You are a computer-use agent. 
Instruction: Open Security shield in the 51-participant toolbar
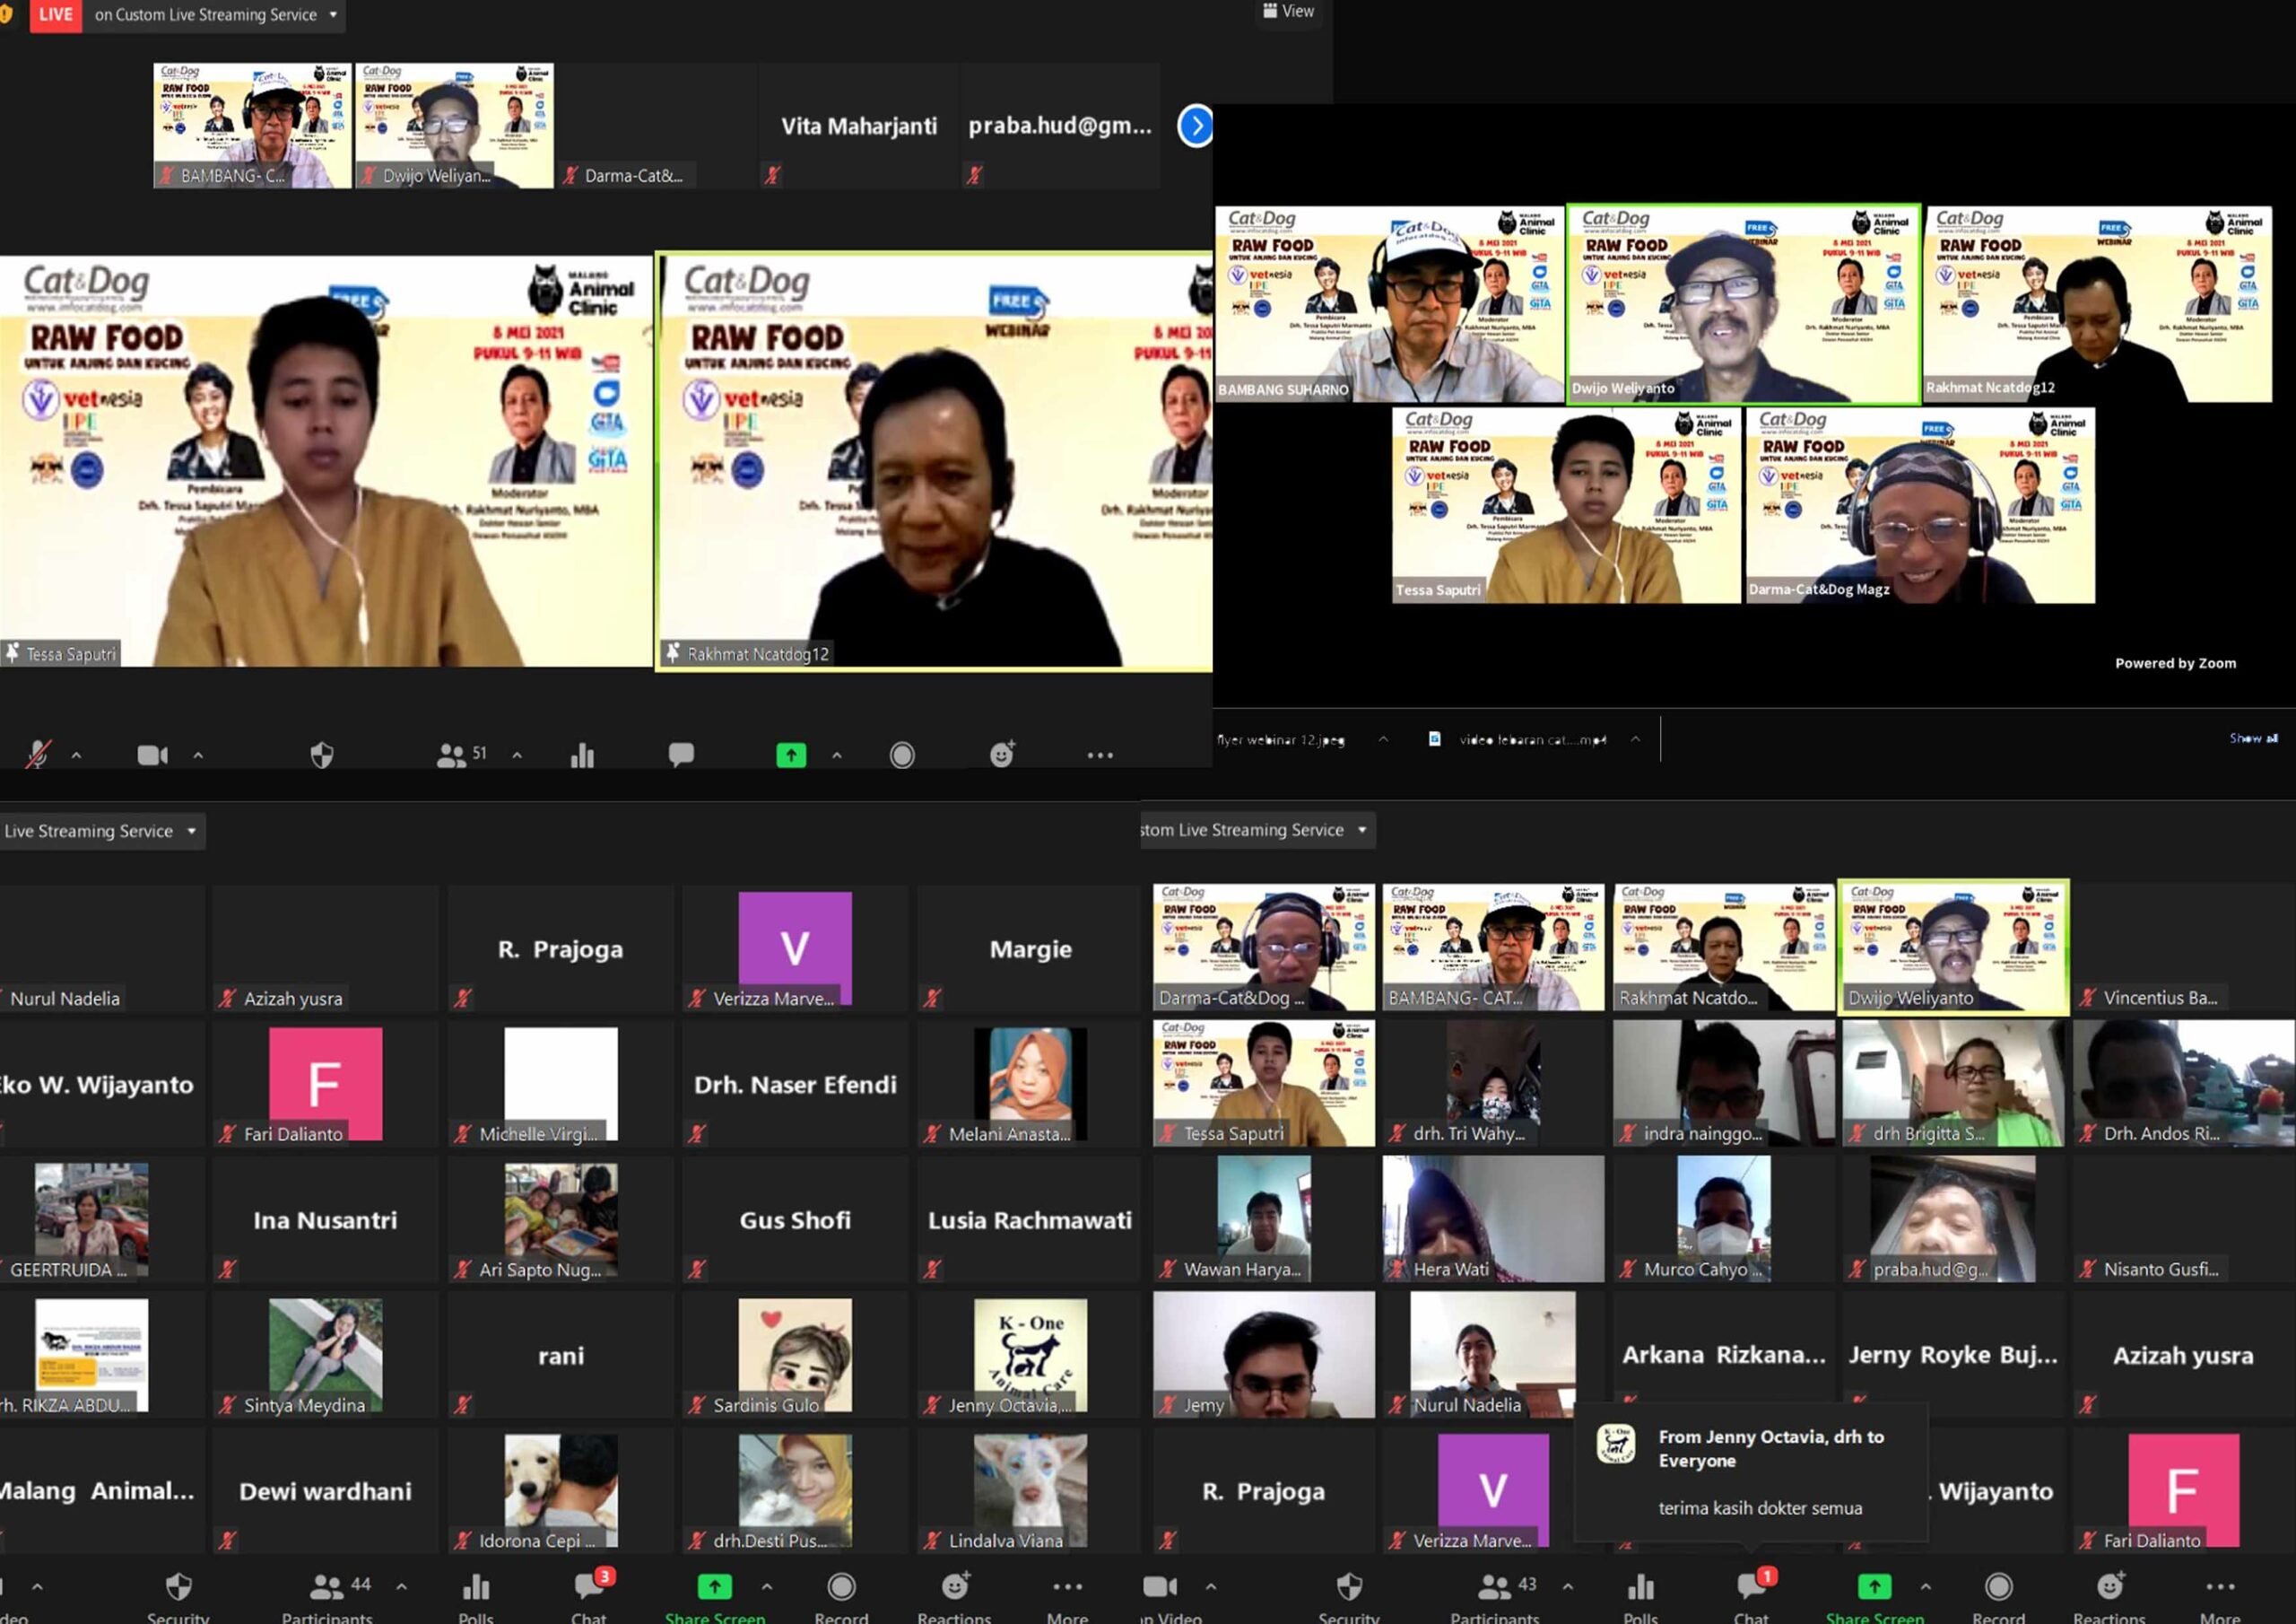(x=322, y=755)
